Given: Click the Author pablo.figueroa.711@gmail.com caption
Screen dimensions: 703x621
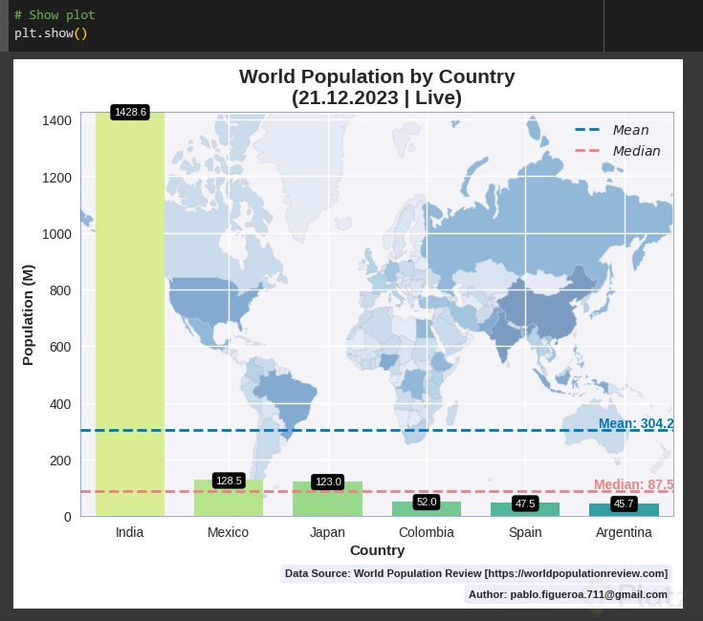Looking at the screenshot, I should [x=567, y=594].
